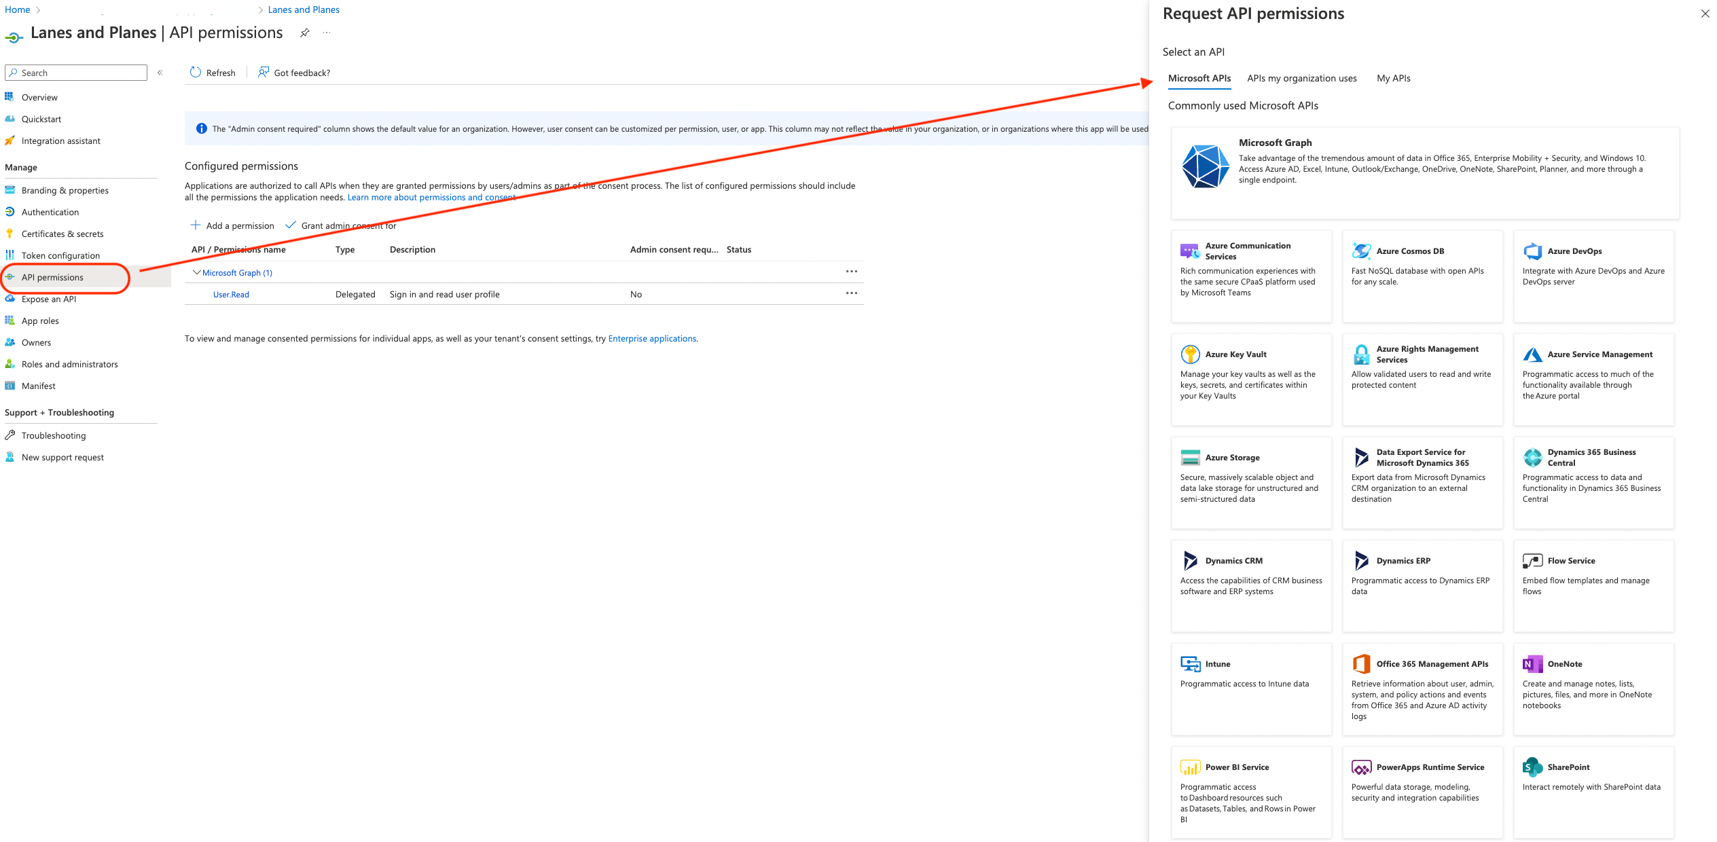Choose the Dynamics CRM icon

[x=1190, y=561]
